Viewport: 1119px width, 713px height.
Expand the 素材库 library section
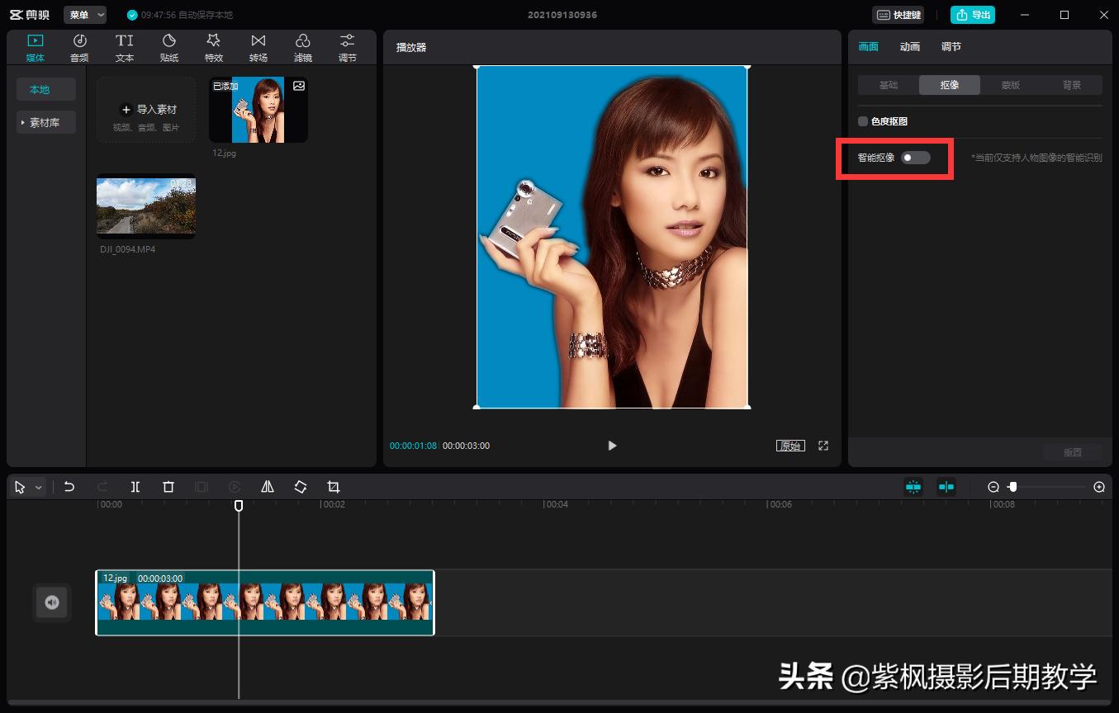point(45,123)
